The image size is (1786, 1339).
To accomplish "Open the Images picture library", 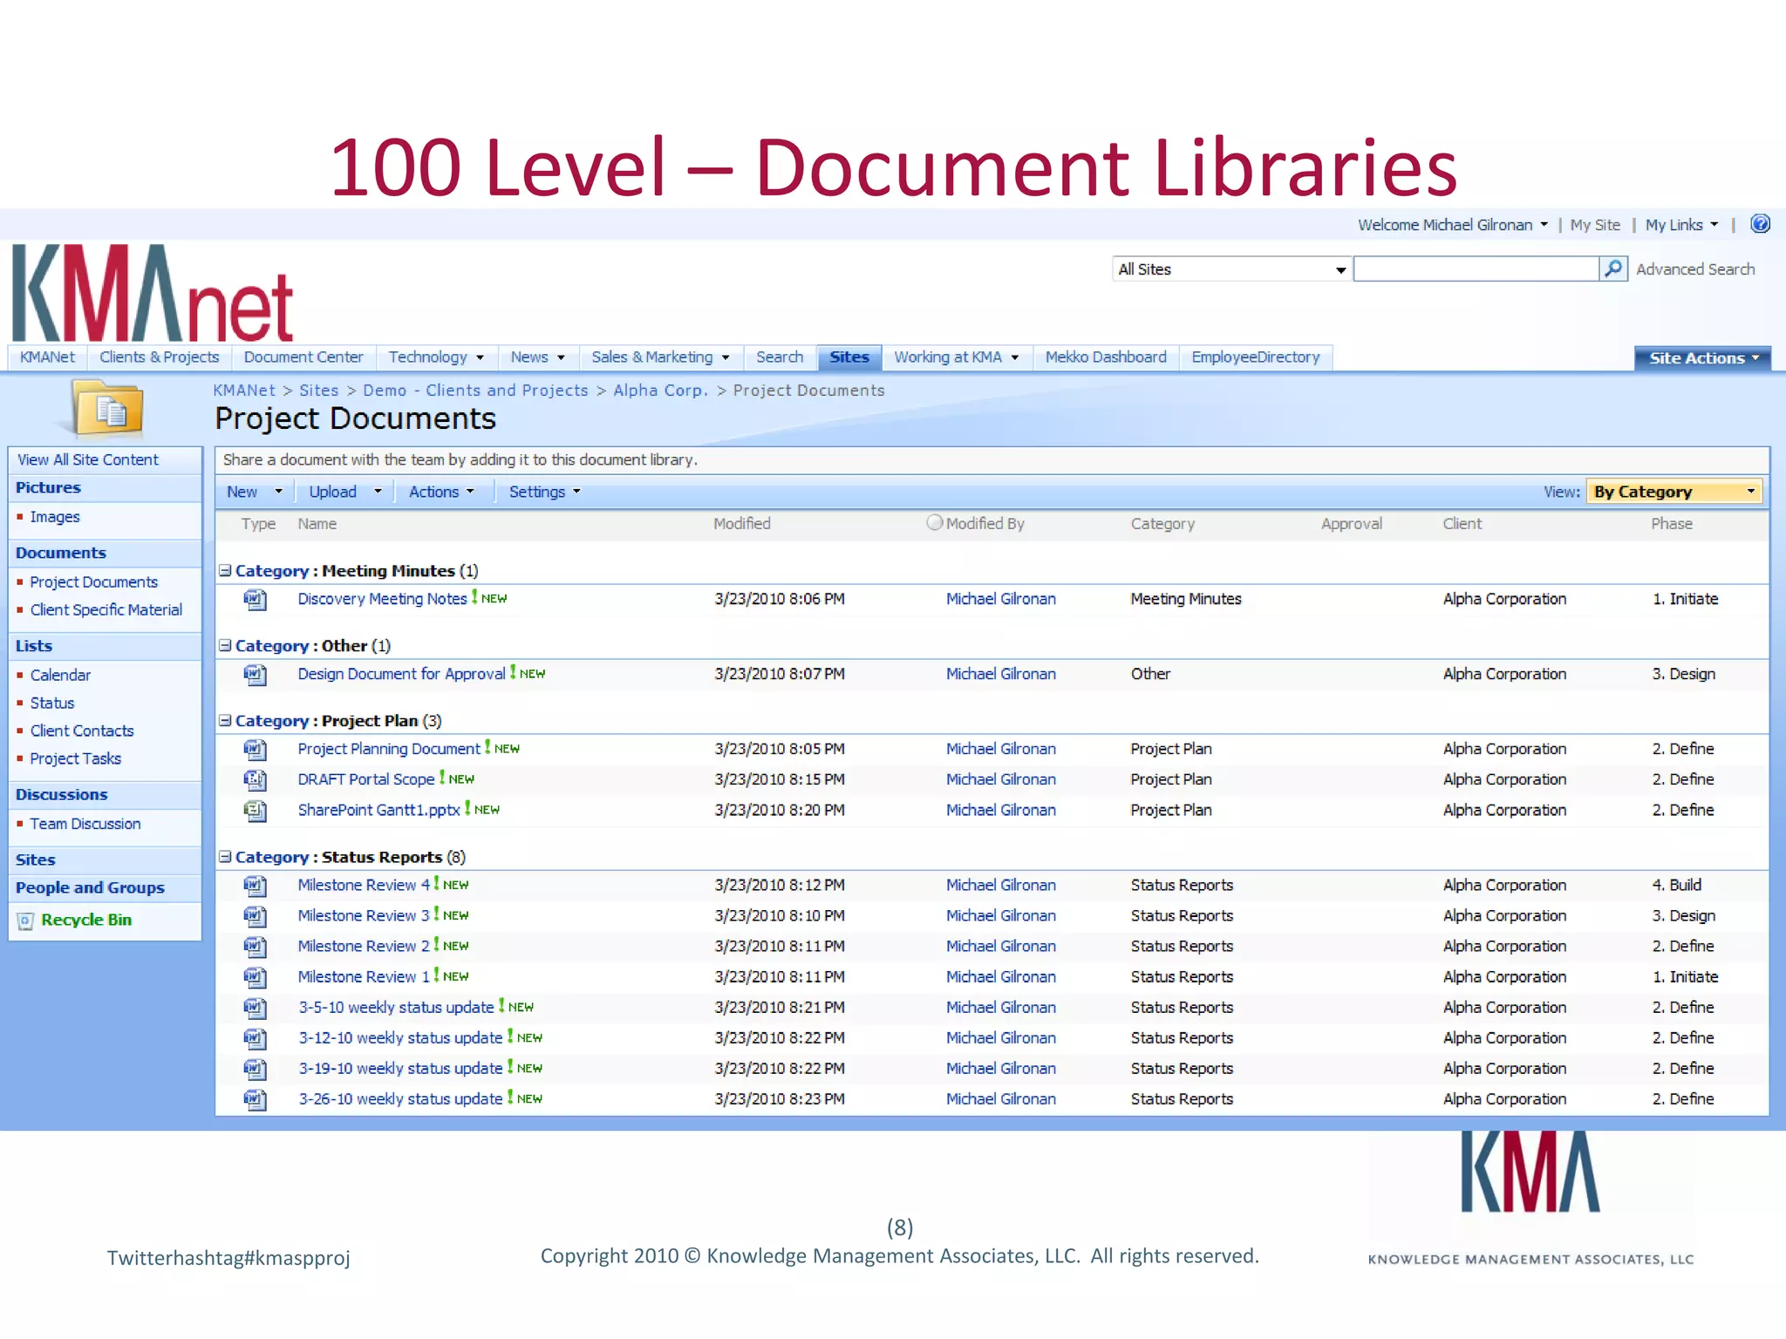I will pos(55,517).
